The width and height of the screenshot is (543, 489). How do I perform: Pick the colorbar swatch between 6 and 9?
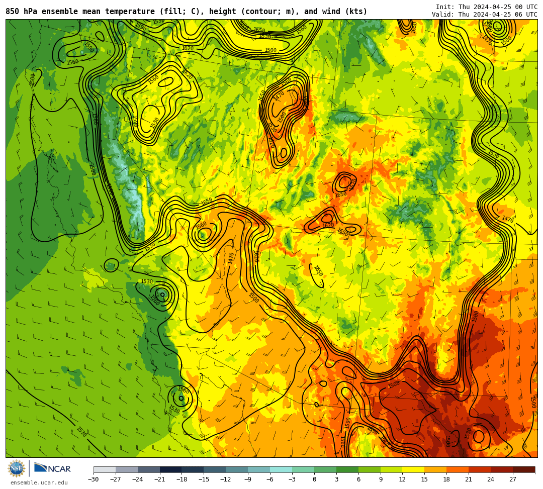[370, 469]
